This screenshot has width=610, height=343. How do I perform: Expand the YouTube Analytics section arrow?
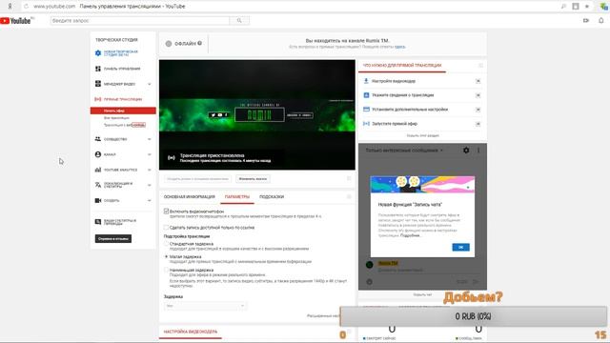pos(150,170)
